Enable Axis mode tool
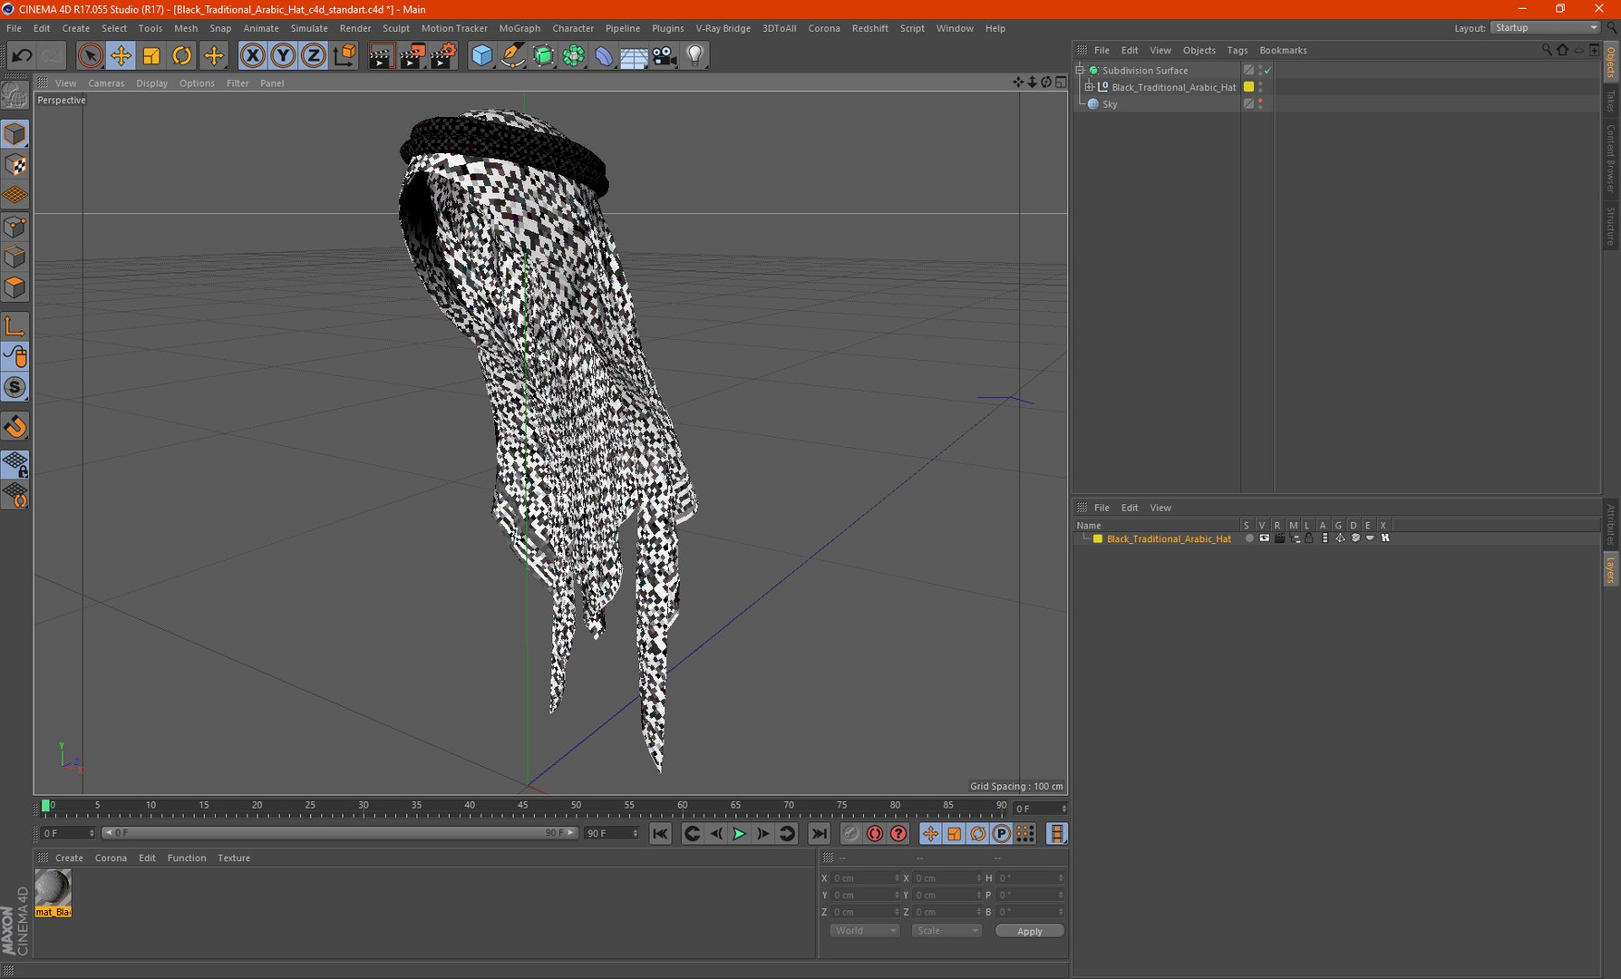This screenshot has width=1621, height=979. (15, 326)
